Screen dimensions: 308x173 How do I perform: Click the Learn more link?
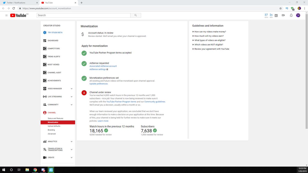click(103, 121)
